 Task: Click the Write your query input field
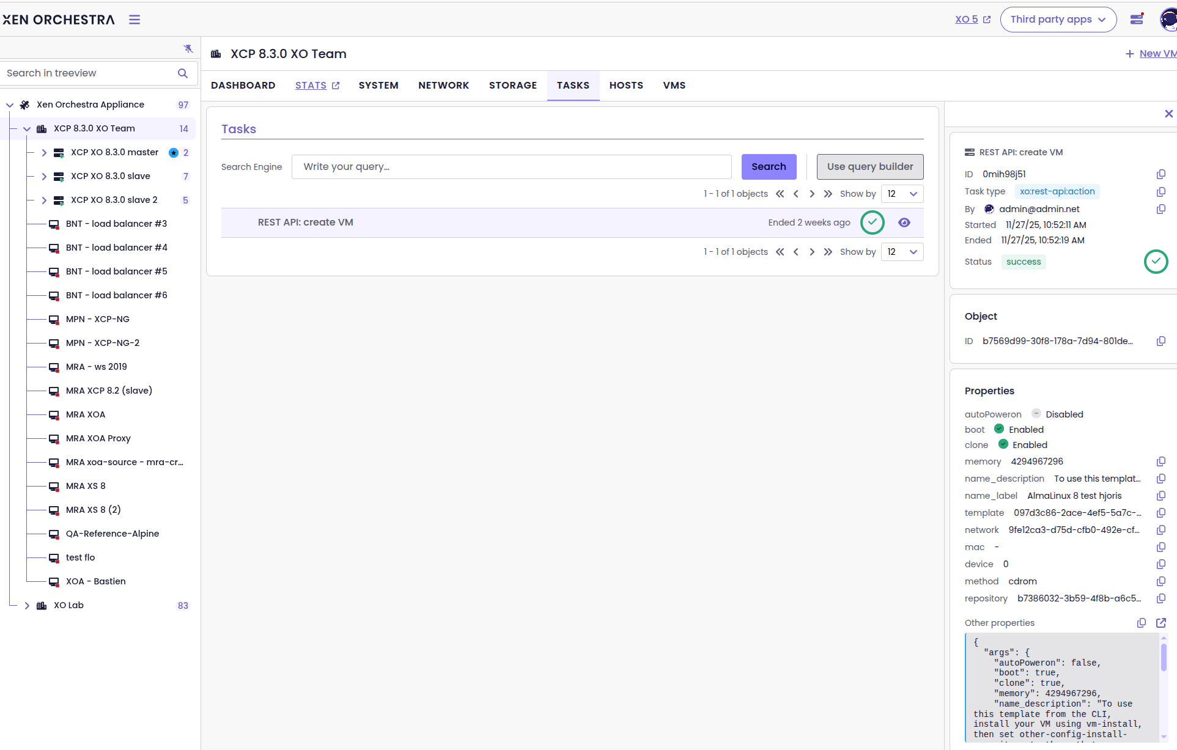pyautogui.click(x=511, y=167)
